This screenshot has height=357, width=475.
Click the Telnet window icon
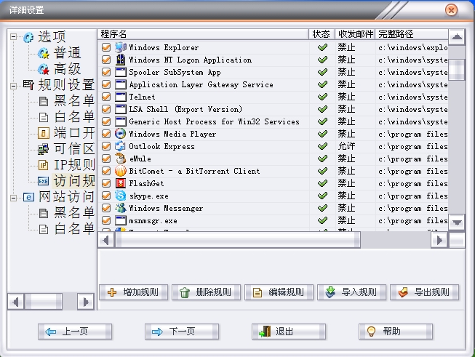click(x=121, y=97)
